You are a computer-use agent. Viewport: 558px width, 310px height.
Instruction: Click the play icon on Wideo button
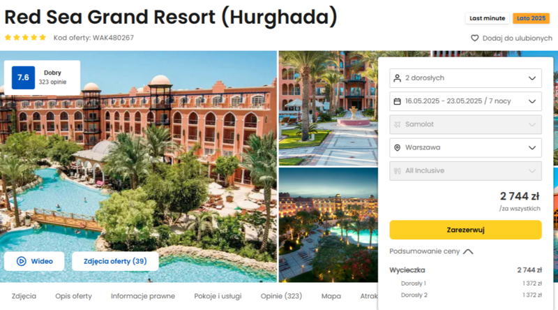tap(22, 261)
